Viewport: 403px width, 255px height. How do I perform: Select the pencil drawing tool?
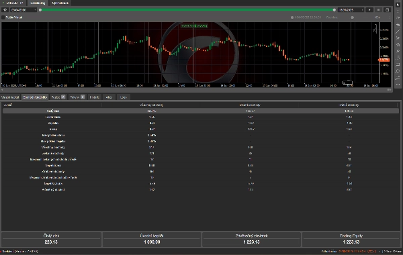coord(398,51)
